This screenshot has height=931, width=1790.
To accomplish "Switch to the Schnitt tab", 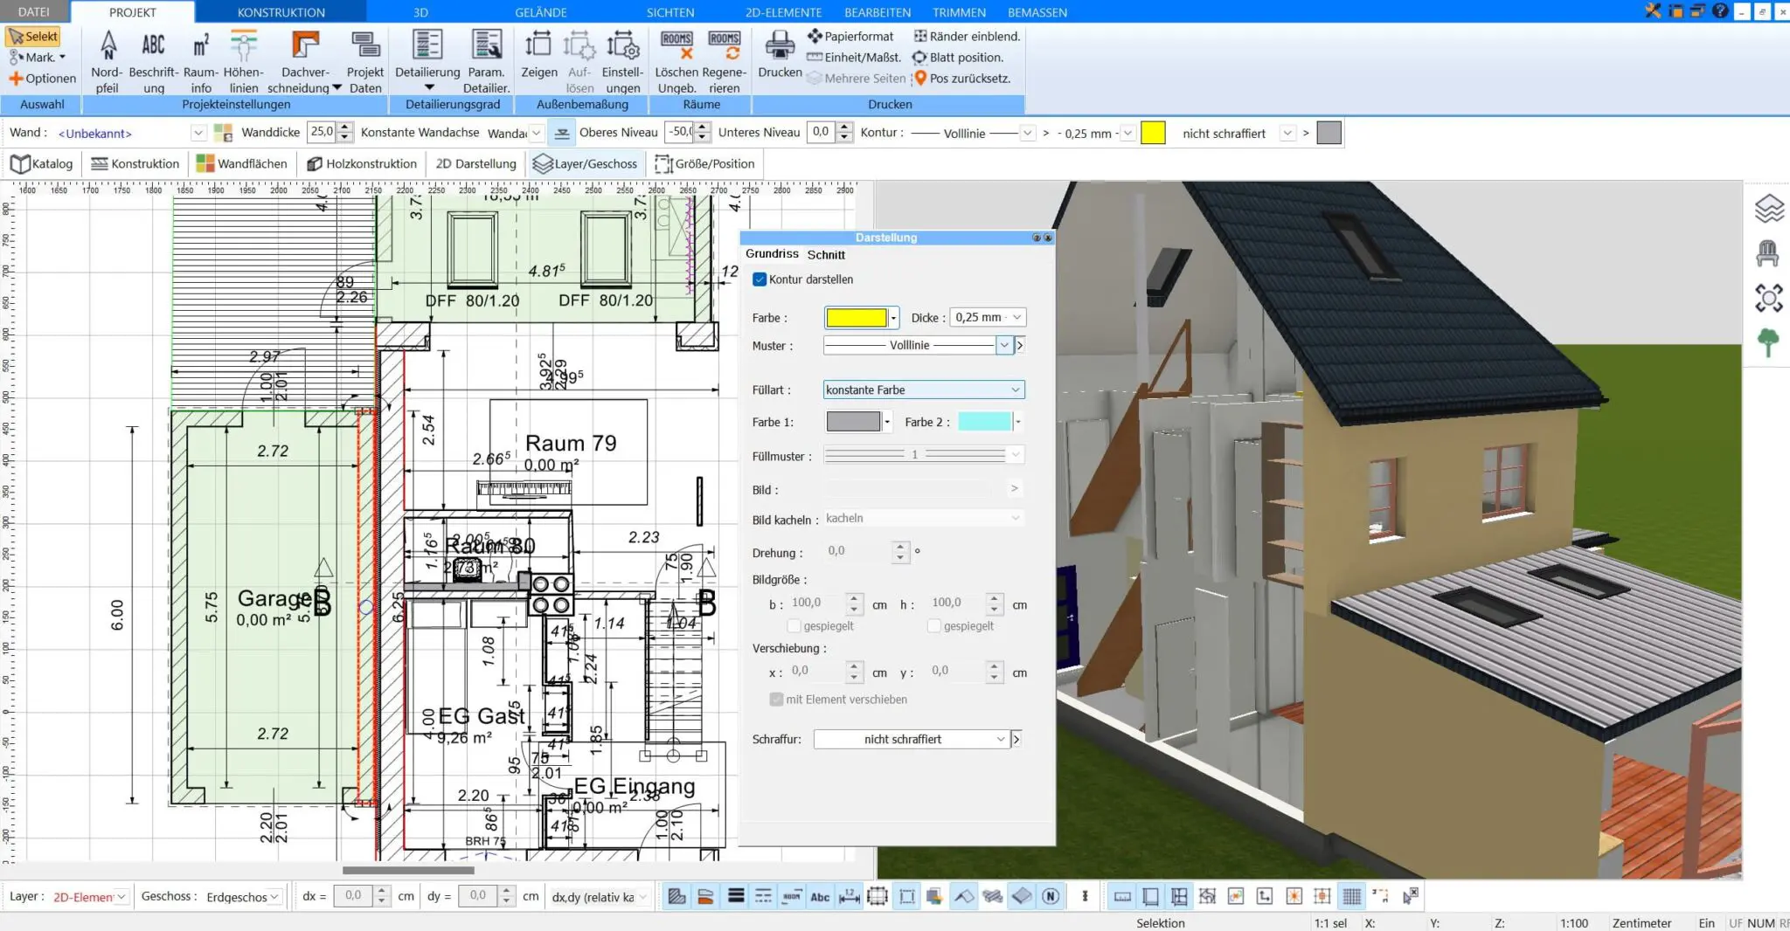I will [x=826, y=255].
